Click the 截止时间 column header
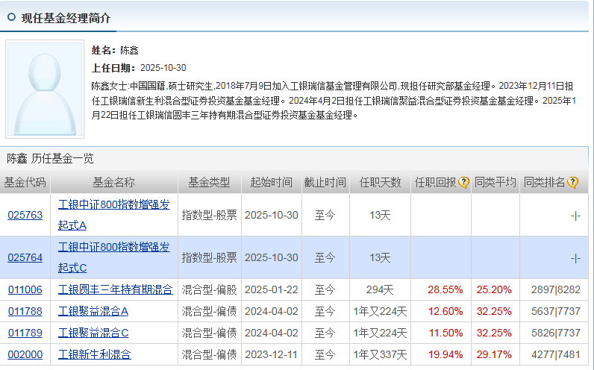594x370 pixels. [x=325, y=183]
